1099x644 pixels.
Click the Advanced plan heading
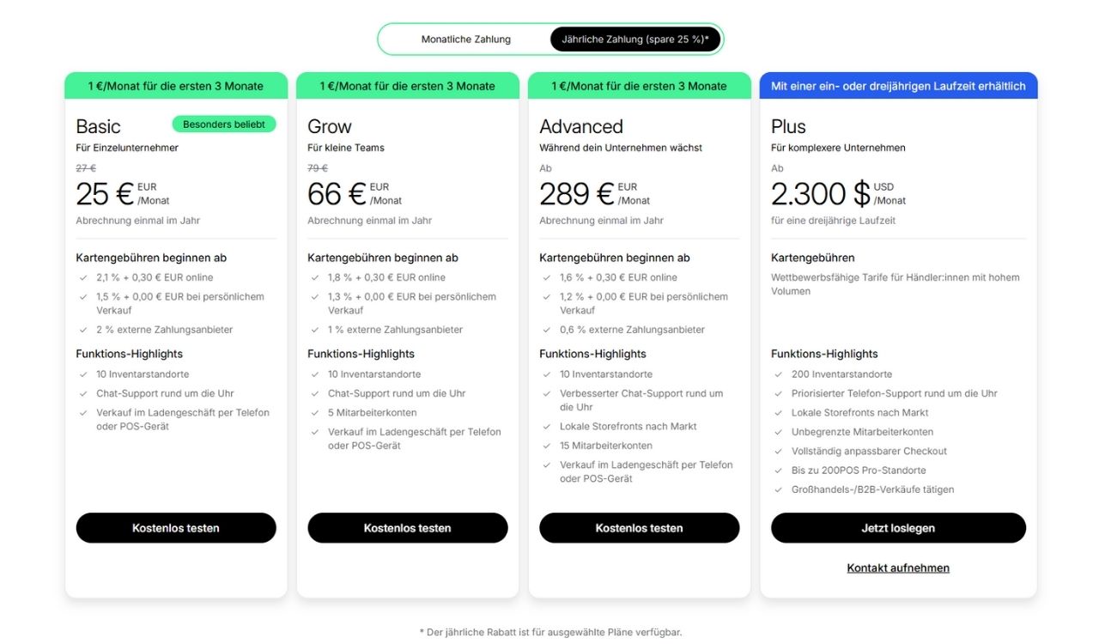tap(581, 127)
